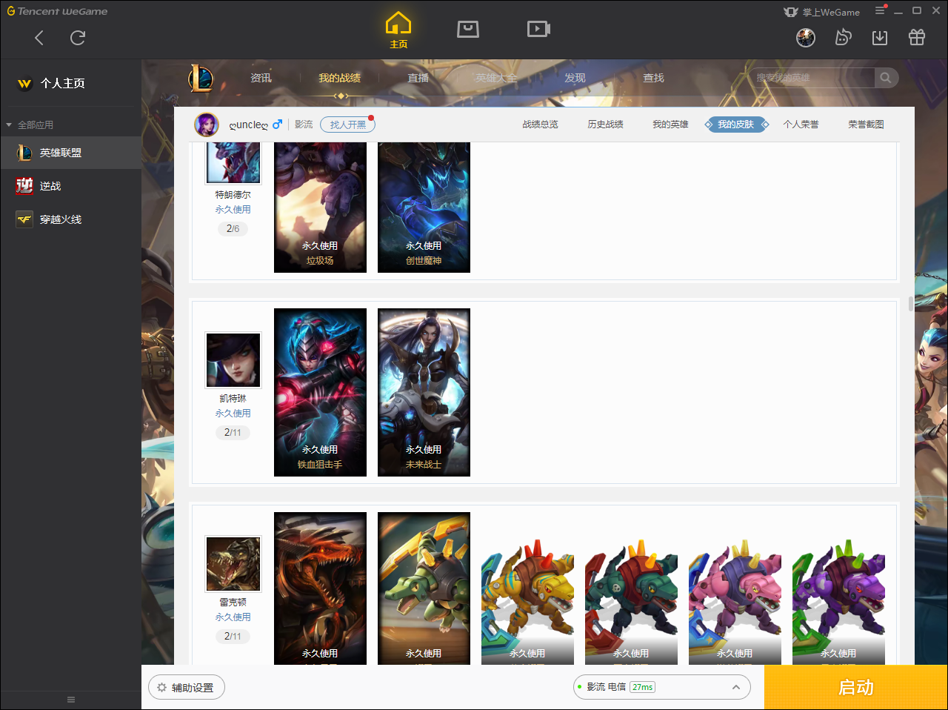Click the Tencent WeGame logo
Image resolution: width=948 pixels, height=710 pixels.
(57, 11)
